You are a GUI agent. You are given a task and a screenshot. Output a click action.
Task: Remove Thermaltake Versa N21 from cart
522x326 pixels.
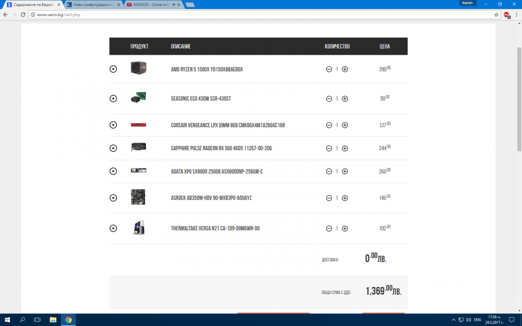click(113, 228)
